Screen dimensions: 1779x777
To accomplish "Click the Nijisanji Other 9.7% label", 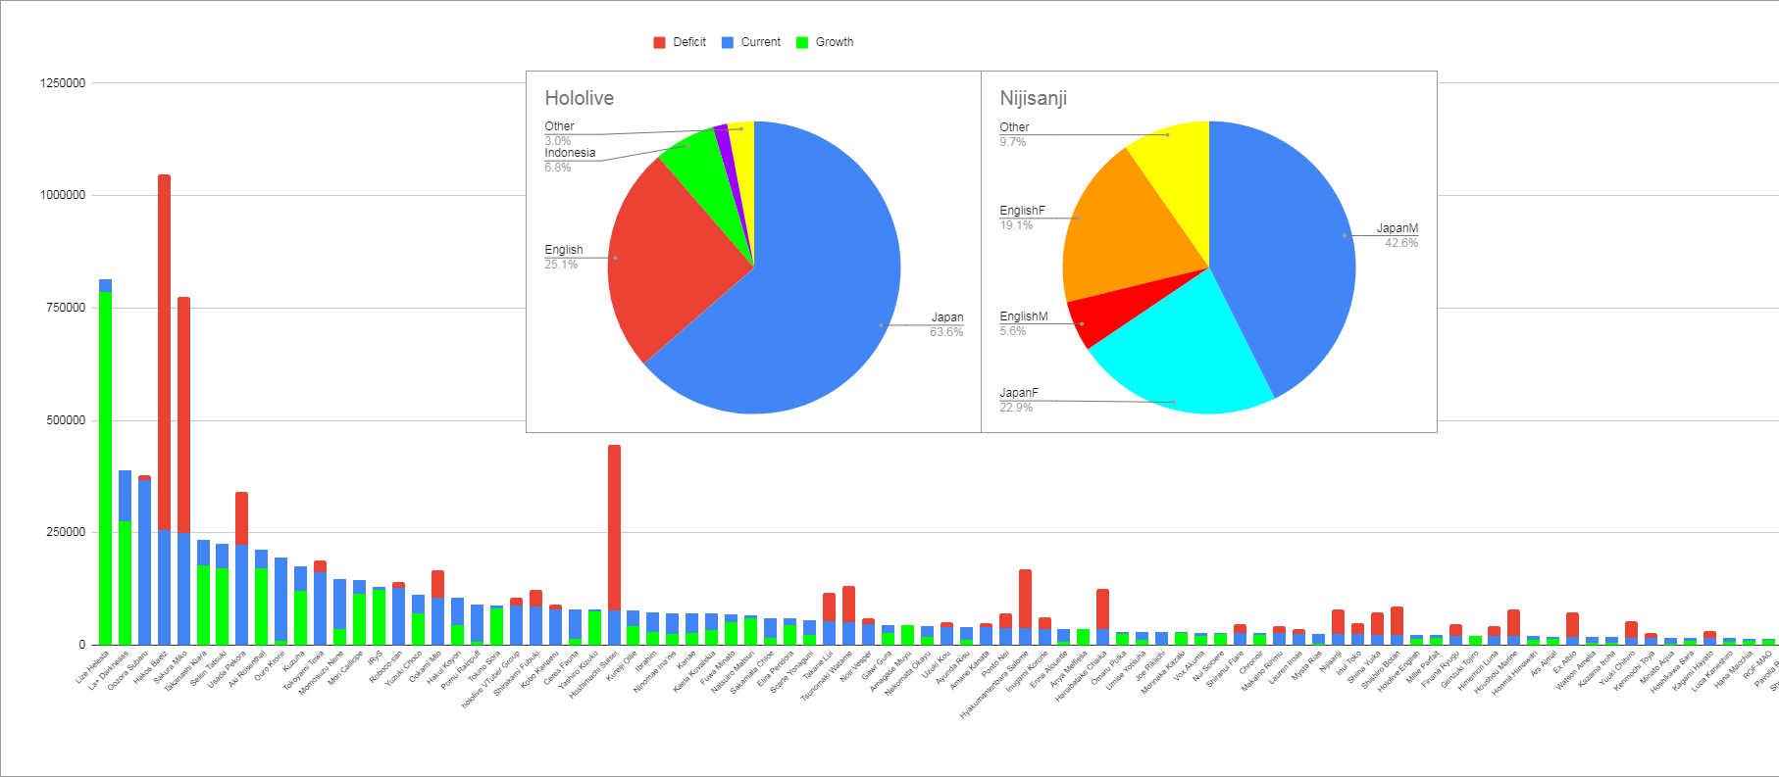I will tap(1014, 134).
